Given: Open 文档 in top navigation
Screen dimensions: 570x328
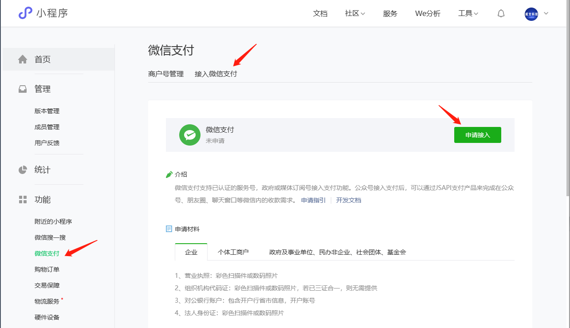Looking at the screenshot, I should point(320,13).
